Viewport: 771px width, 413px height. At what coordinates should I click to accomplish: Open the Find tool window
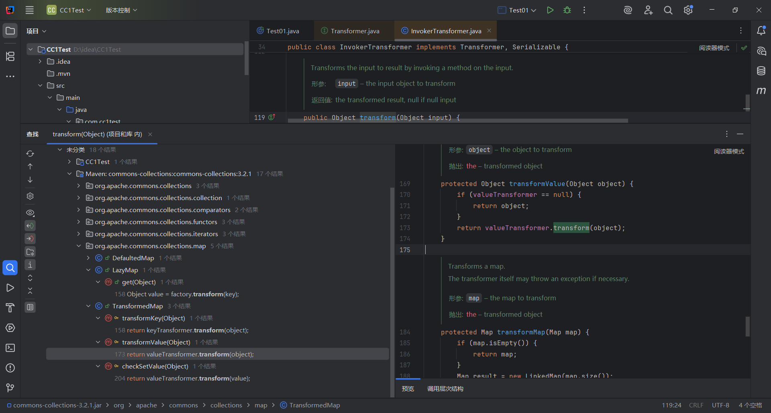(10, 267)
